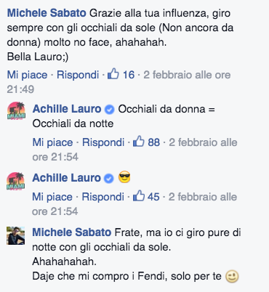Click the verified badge beside the sunglasses emoji

click(x=109, y=179)
